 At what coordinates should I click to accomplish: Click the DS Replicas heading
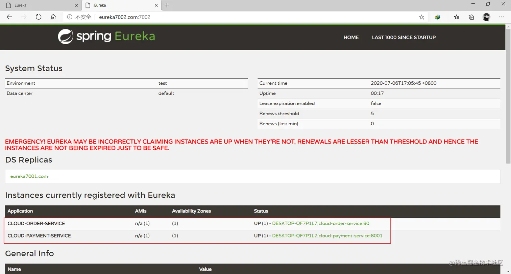point(29,160)
